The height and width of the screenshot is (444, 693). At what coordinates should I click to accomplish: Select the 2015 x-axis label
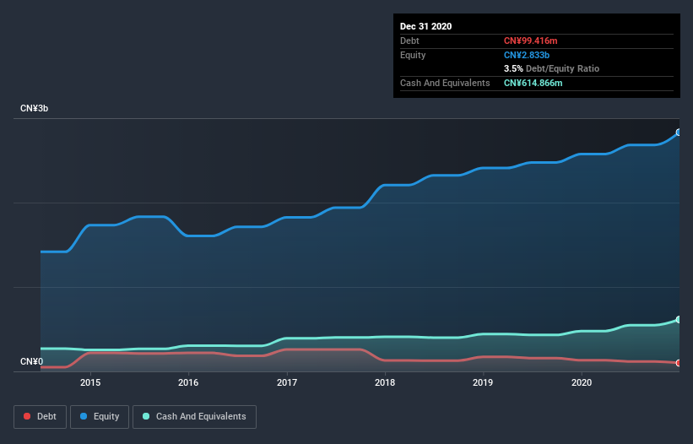[90, 382]
